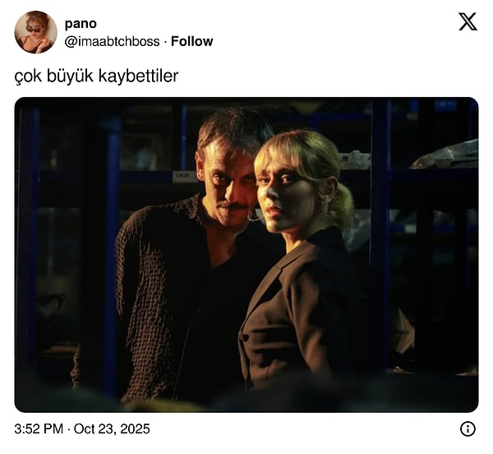Click the hoop earring in the photo

pyautogui.click(x=254, y=215)
